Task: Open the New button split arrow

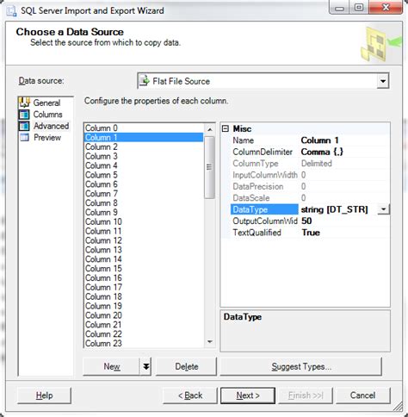Action: 146,366
